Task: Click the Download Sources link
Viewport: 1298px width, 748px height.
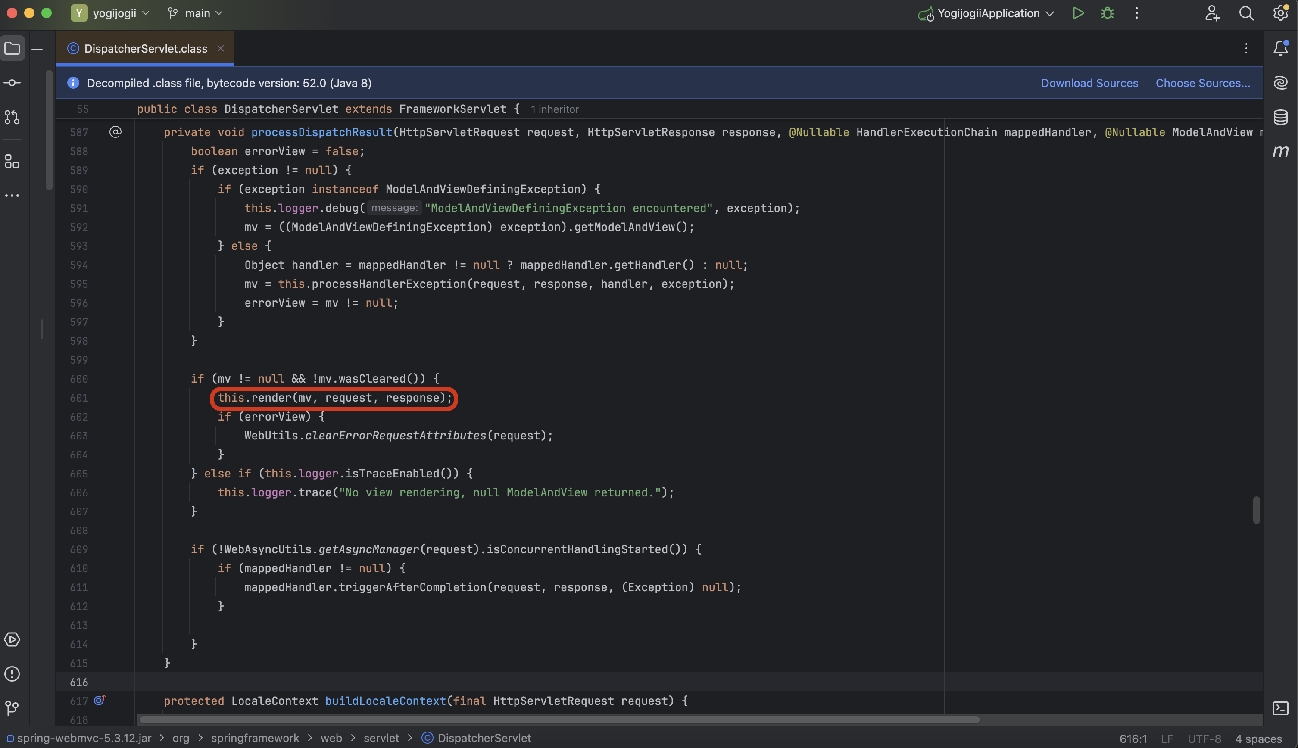Action: (1089, 83)
